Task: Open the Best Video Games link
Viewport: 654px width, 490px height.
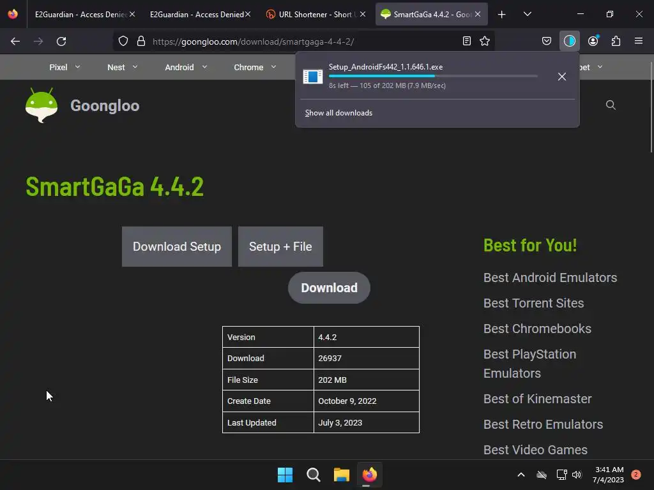Action: point(535,450)
